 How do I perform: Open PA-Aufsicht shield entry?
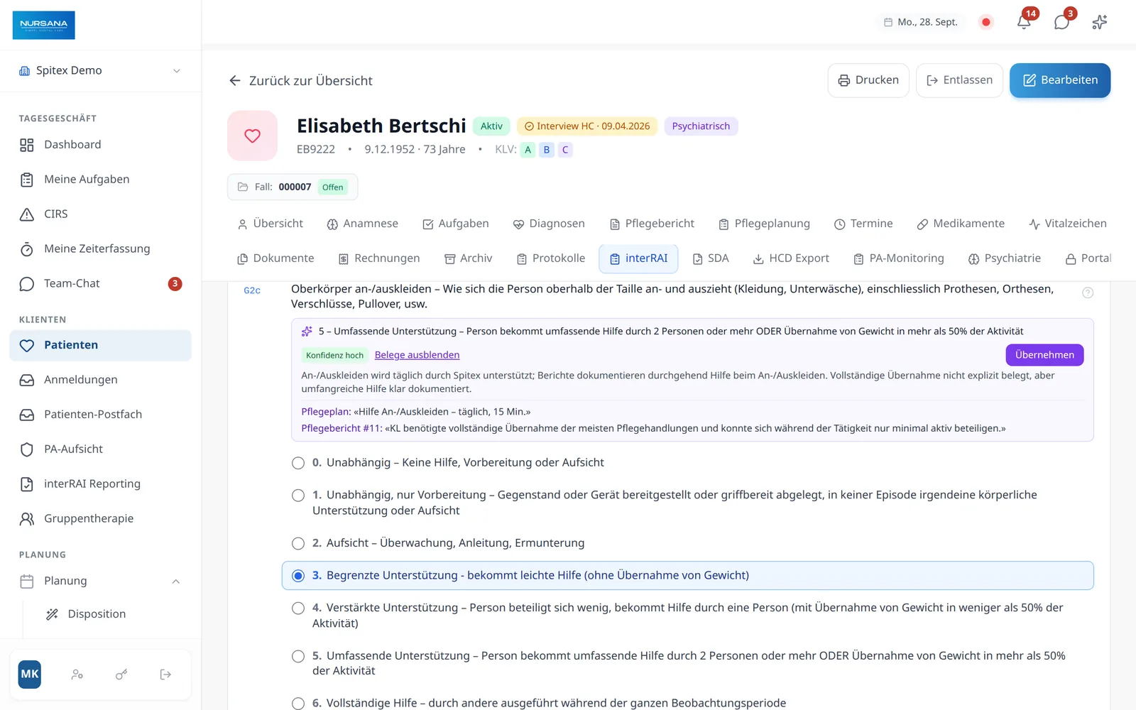coord(100,449)
